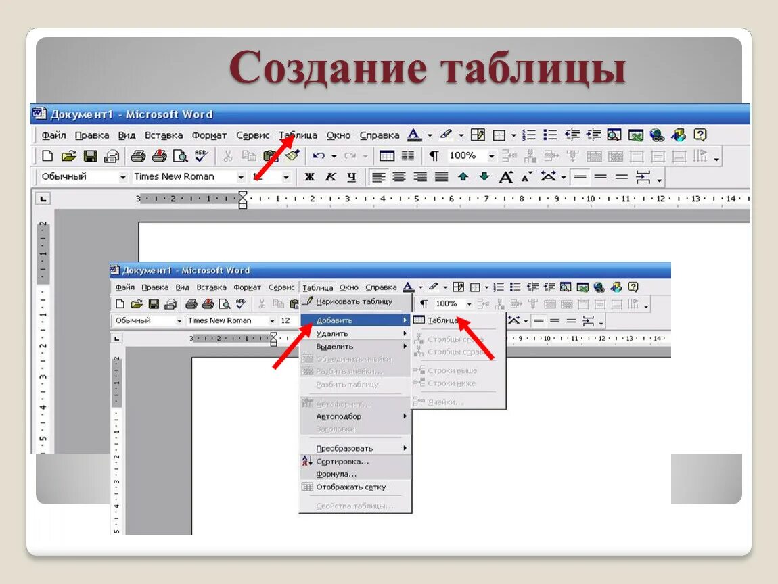
Task: Click Format Painter brush icon in back window
Action: (292, 156)
